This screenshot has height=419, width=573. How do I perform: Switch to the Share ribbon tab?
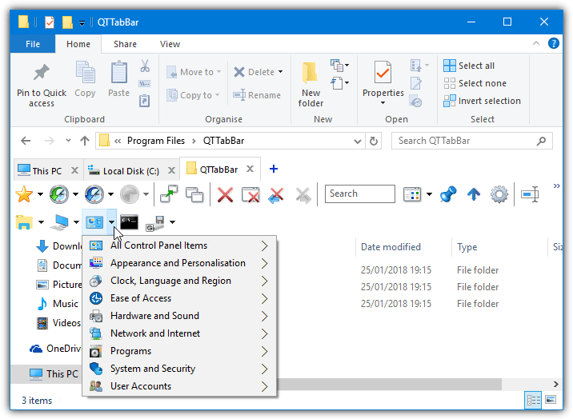click(125, 44)
